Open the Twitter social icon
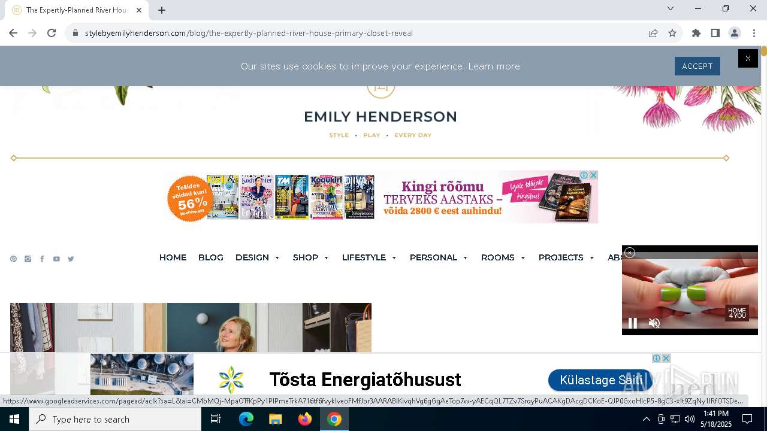767x431 pixels. pos(71,259)
